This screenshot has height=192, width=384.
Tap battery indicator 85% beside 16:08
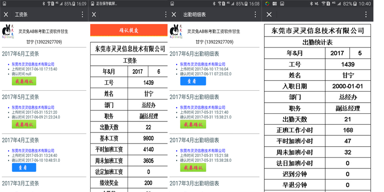click(x=242, y=4)
